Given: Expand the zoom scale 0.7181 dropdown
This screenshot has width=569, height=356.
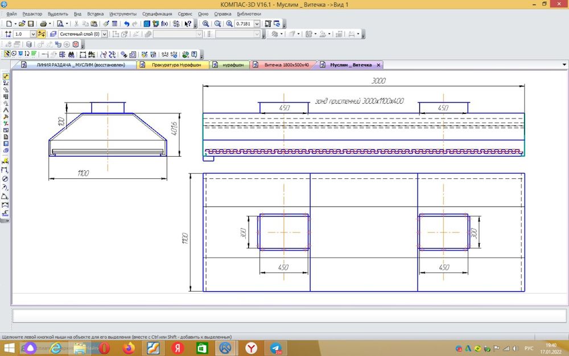Looking at the screenshot, I should click(x=257, y=24).
